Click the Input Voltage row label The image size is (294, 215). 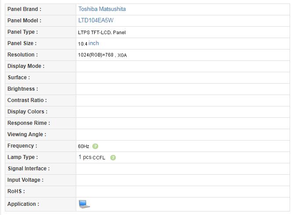point(25,180)
